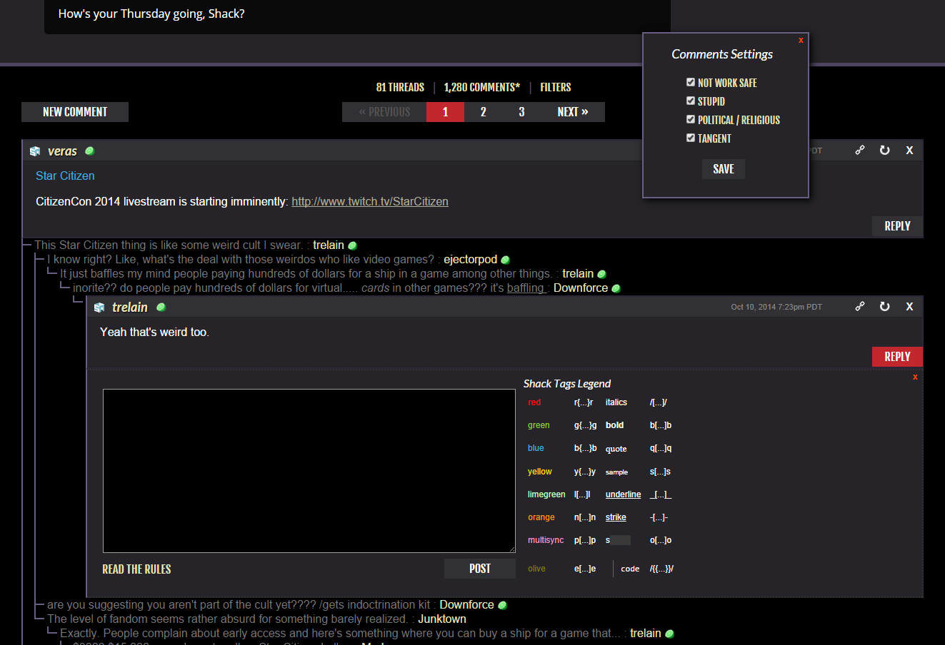Viewport: 945px width, 645px height.
Task: Click the '1,280 COMMENTS*' count text
Action: [482, 87]
